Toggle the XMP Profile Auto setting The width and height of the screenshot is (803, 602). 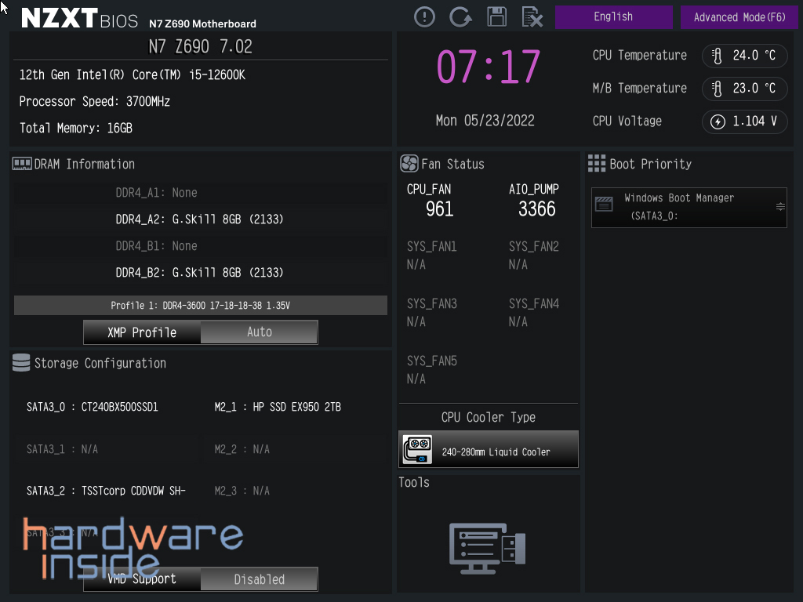coord(259,332)
